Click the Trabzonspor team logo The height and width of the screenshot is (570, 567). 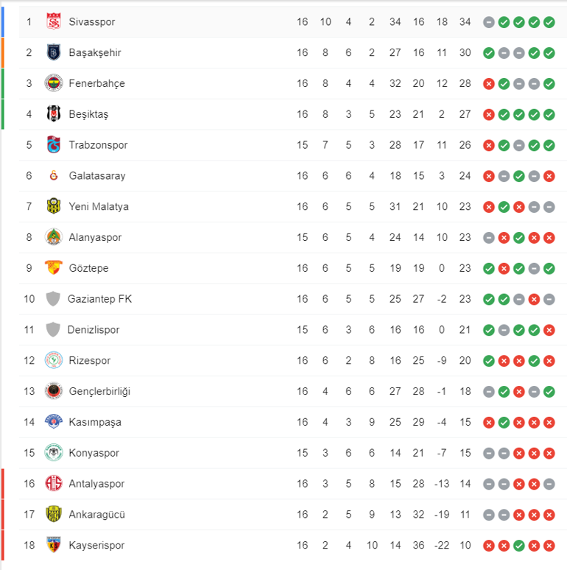54,145
